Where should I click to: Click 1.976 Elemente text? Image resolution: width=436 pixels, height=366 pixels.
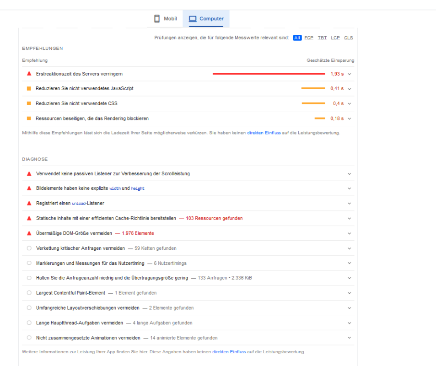click(x=138, y=233)
